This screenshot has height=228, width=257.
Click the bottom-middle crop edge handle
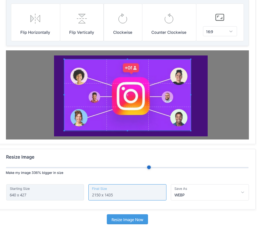click(x=127, y=131)
